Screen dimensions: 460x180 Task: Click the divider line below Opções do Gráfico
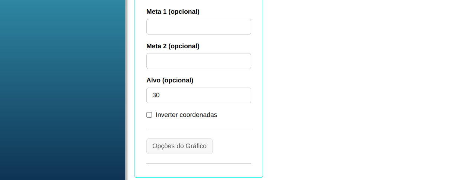198,163
